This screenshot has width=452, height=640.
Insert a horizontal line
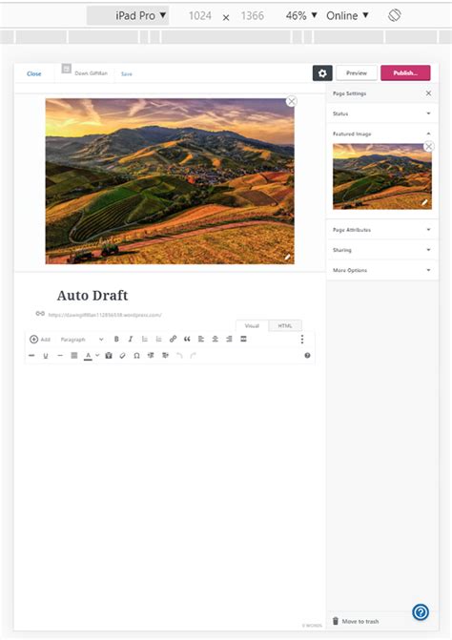point(60,356)
